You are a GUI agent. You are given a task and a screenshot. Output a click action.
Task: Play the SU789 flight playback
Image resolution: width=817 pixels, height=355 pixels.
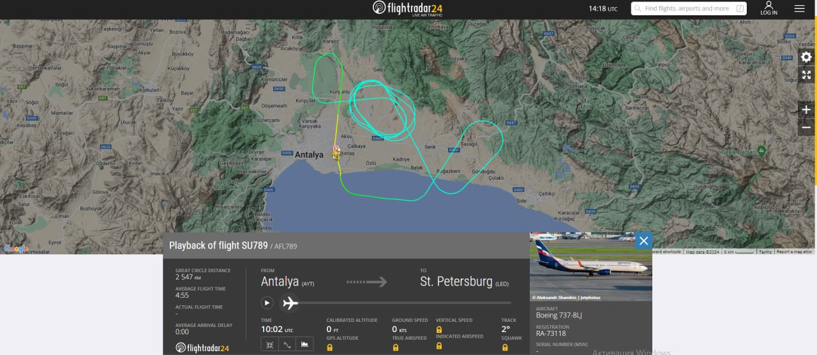[x=267, y=303]
